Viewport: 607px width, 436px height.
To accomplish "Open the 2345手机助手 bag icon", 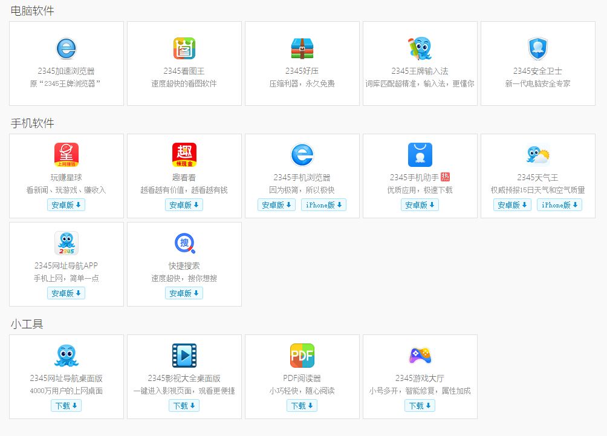I will (x=420, y=155).
